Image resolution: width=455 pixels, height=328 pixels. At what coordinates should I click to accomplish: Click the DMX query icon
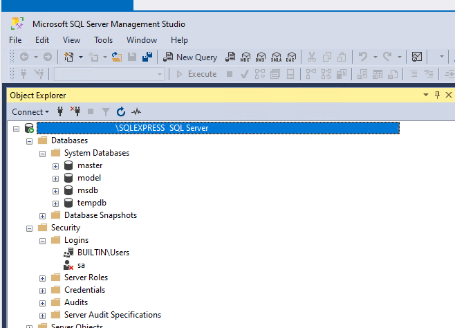261,57
